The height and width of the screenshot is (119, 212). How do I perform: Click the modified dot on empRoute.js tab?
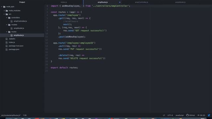120,2
